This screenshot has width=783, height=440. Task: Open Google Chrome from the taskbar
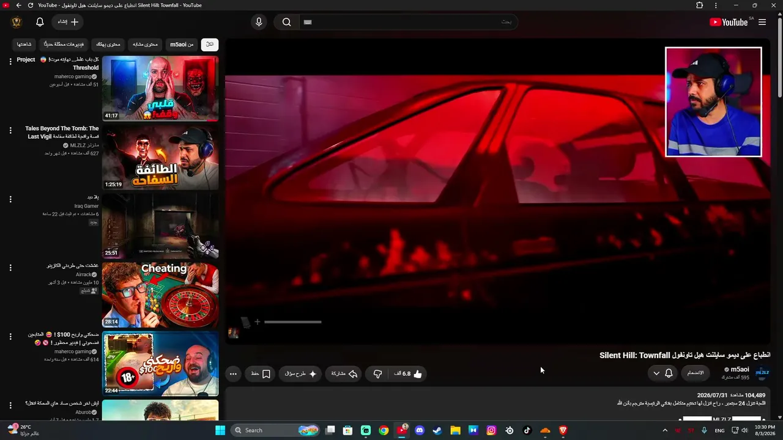[384, 430]
